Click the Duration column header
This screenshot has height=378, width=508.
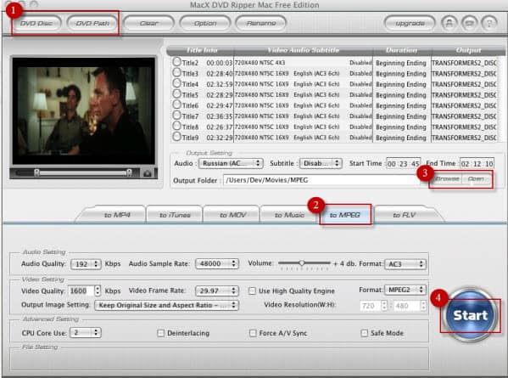click(x=401, y=50)
